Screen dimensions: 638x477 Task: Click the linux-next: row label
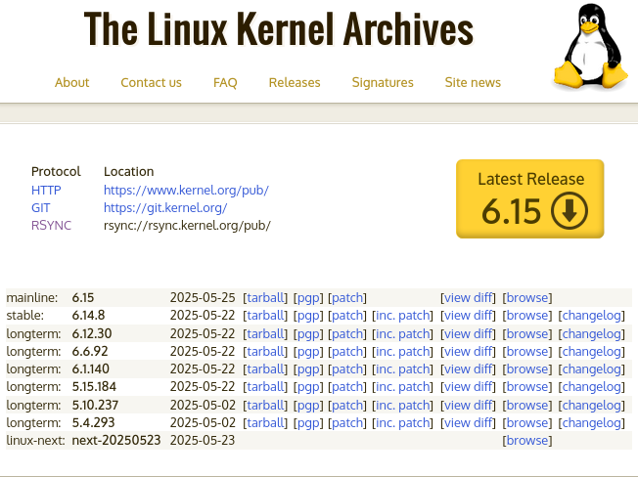[x=36, y=441]
